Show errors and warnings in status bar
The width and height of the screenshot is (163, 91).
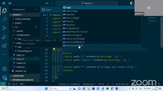click(x=12, y=84)
